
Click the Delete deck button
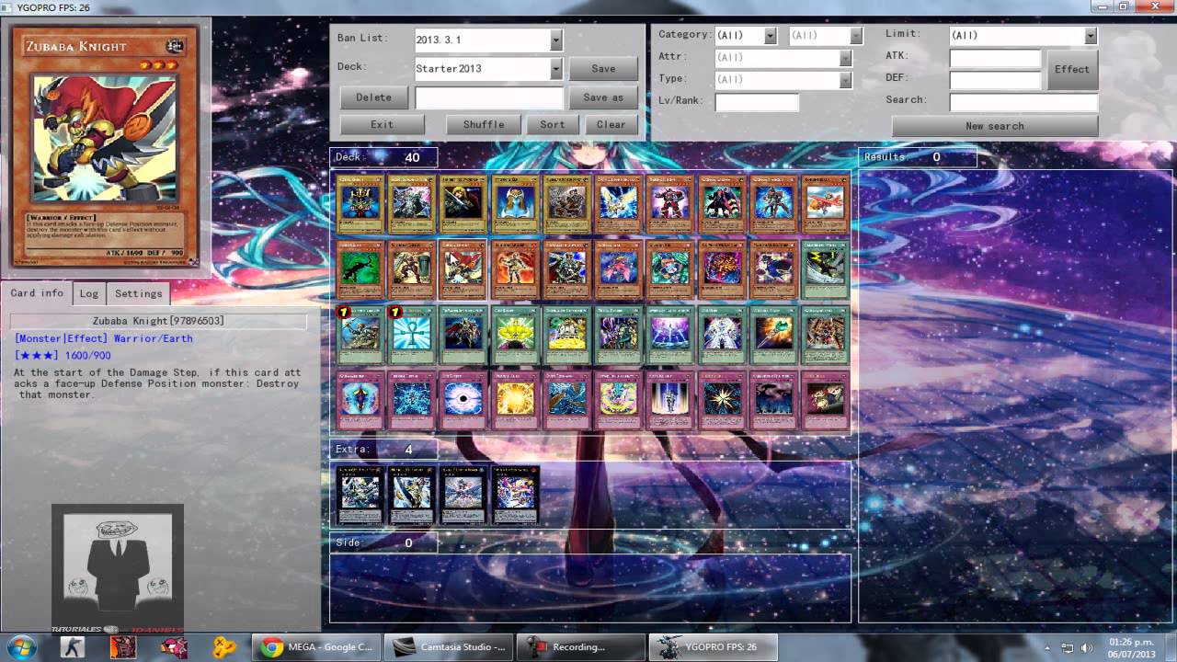click(373, 97)
